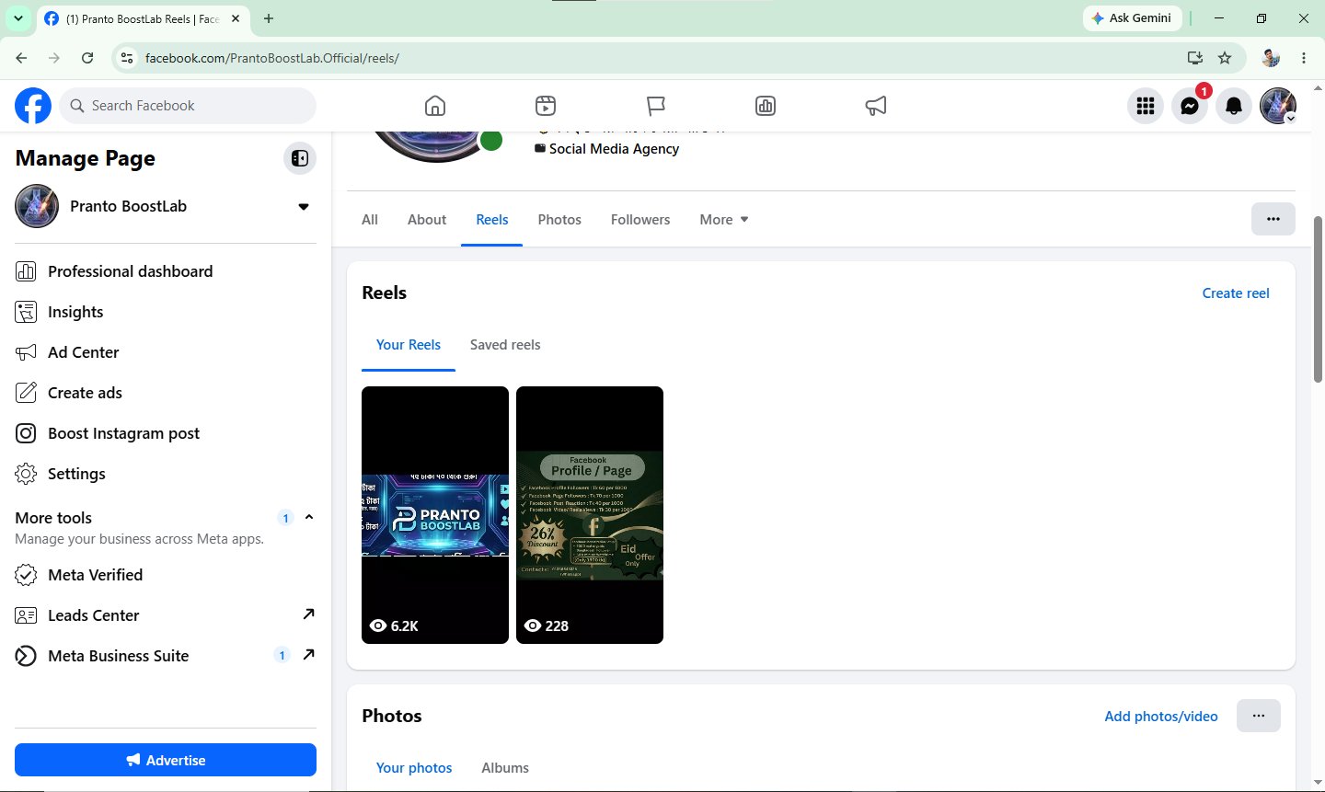The image size is (1325, 792).
Task: Open Meta Verified in sidebar
Action: click(x=166, y=575)
